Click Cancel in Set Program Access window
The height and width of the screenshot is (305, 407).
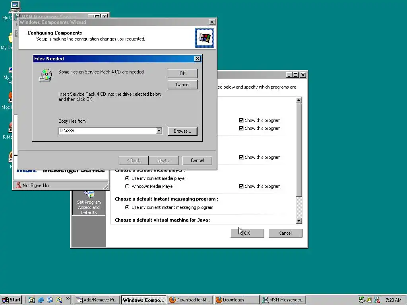tap(285, 233)
